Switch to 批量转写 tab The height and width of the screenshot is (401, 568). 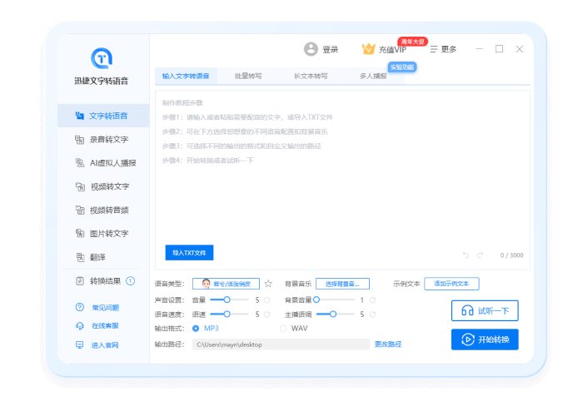[248, 76]
